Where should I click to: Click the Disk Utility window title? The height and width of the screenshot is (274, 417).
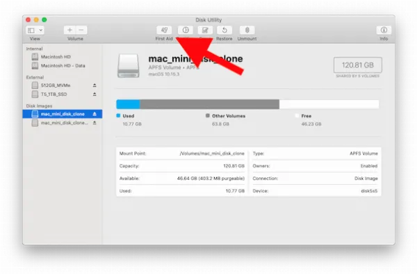pos(208,20)
